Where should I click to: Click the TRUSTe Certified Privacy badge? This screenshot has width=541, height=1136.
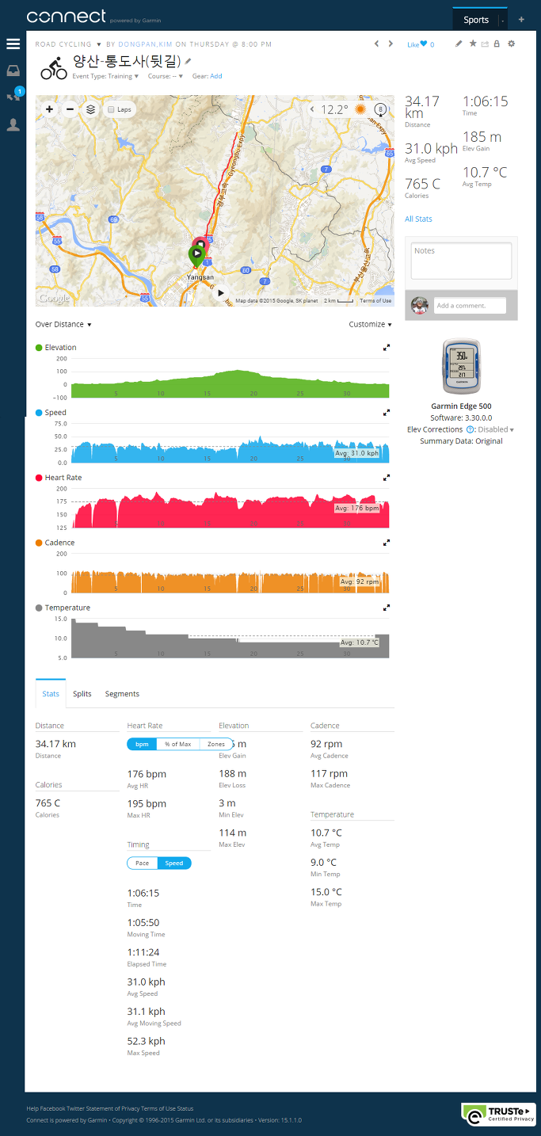499,1114
